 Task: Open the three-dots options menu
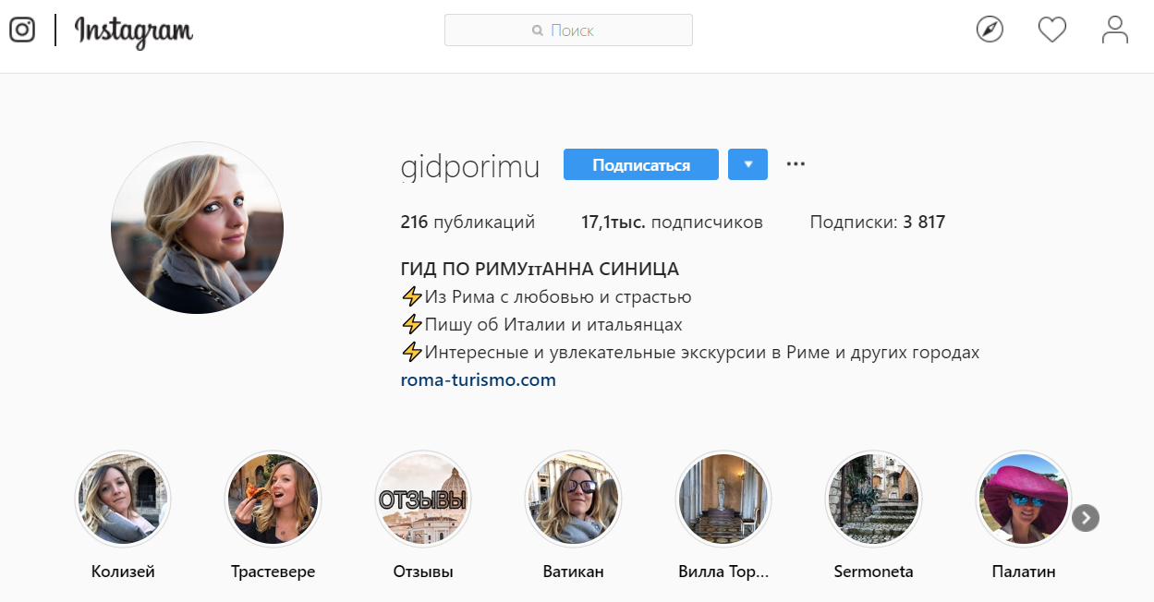[x=796, y=164]
